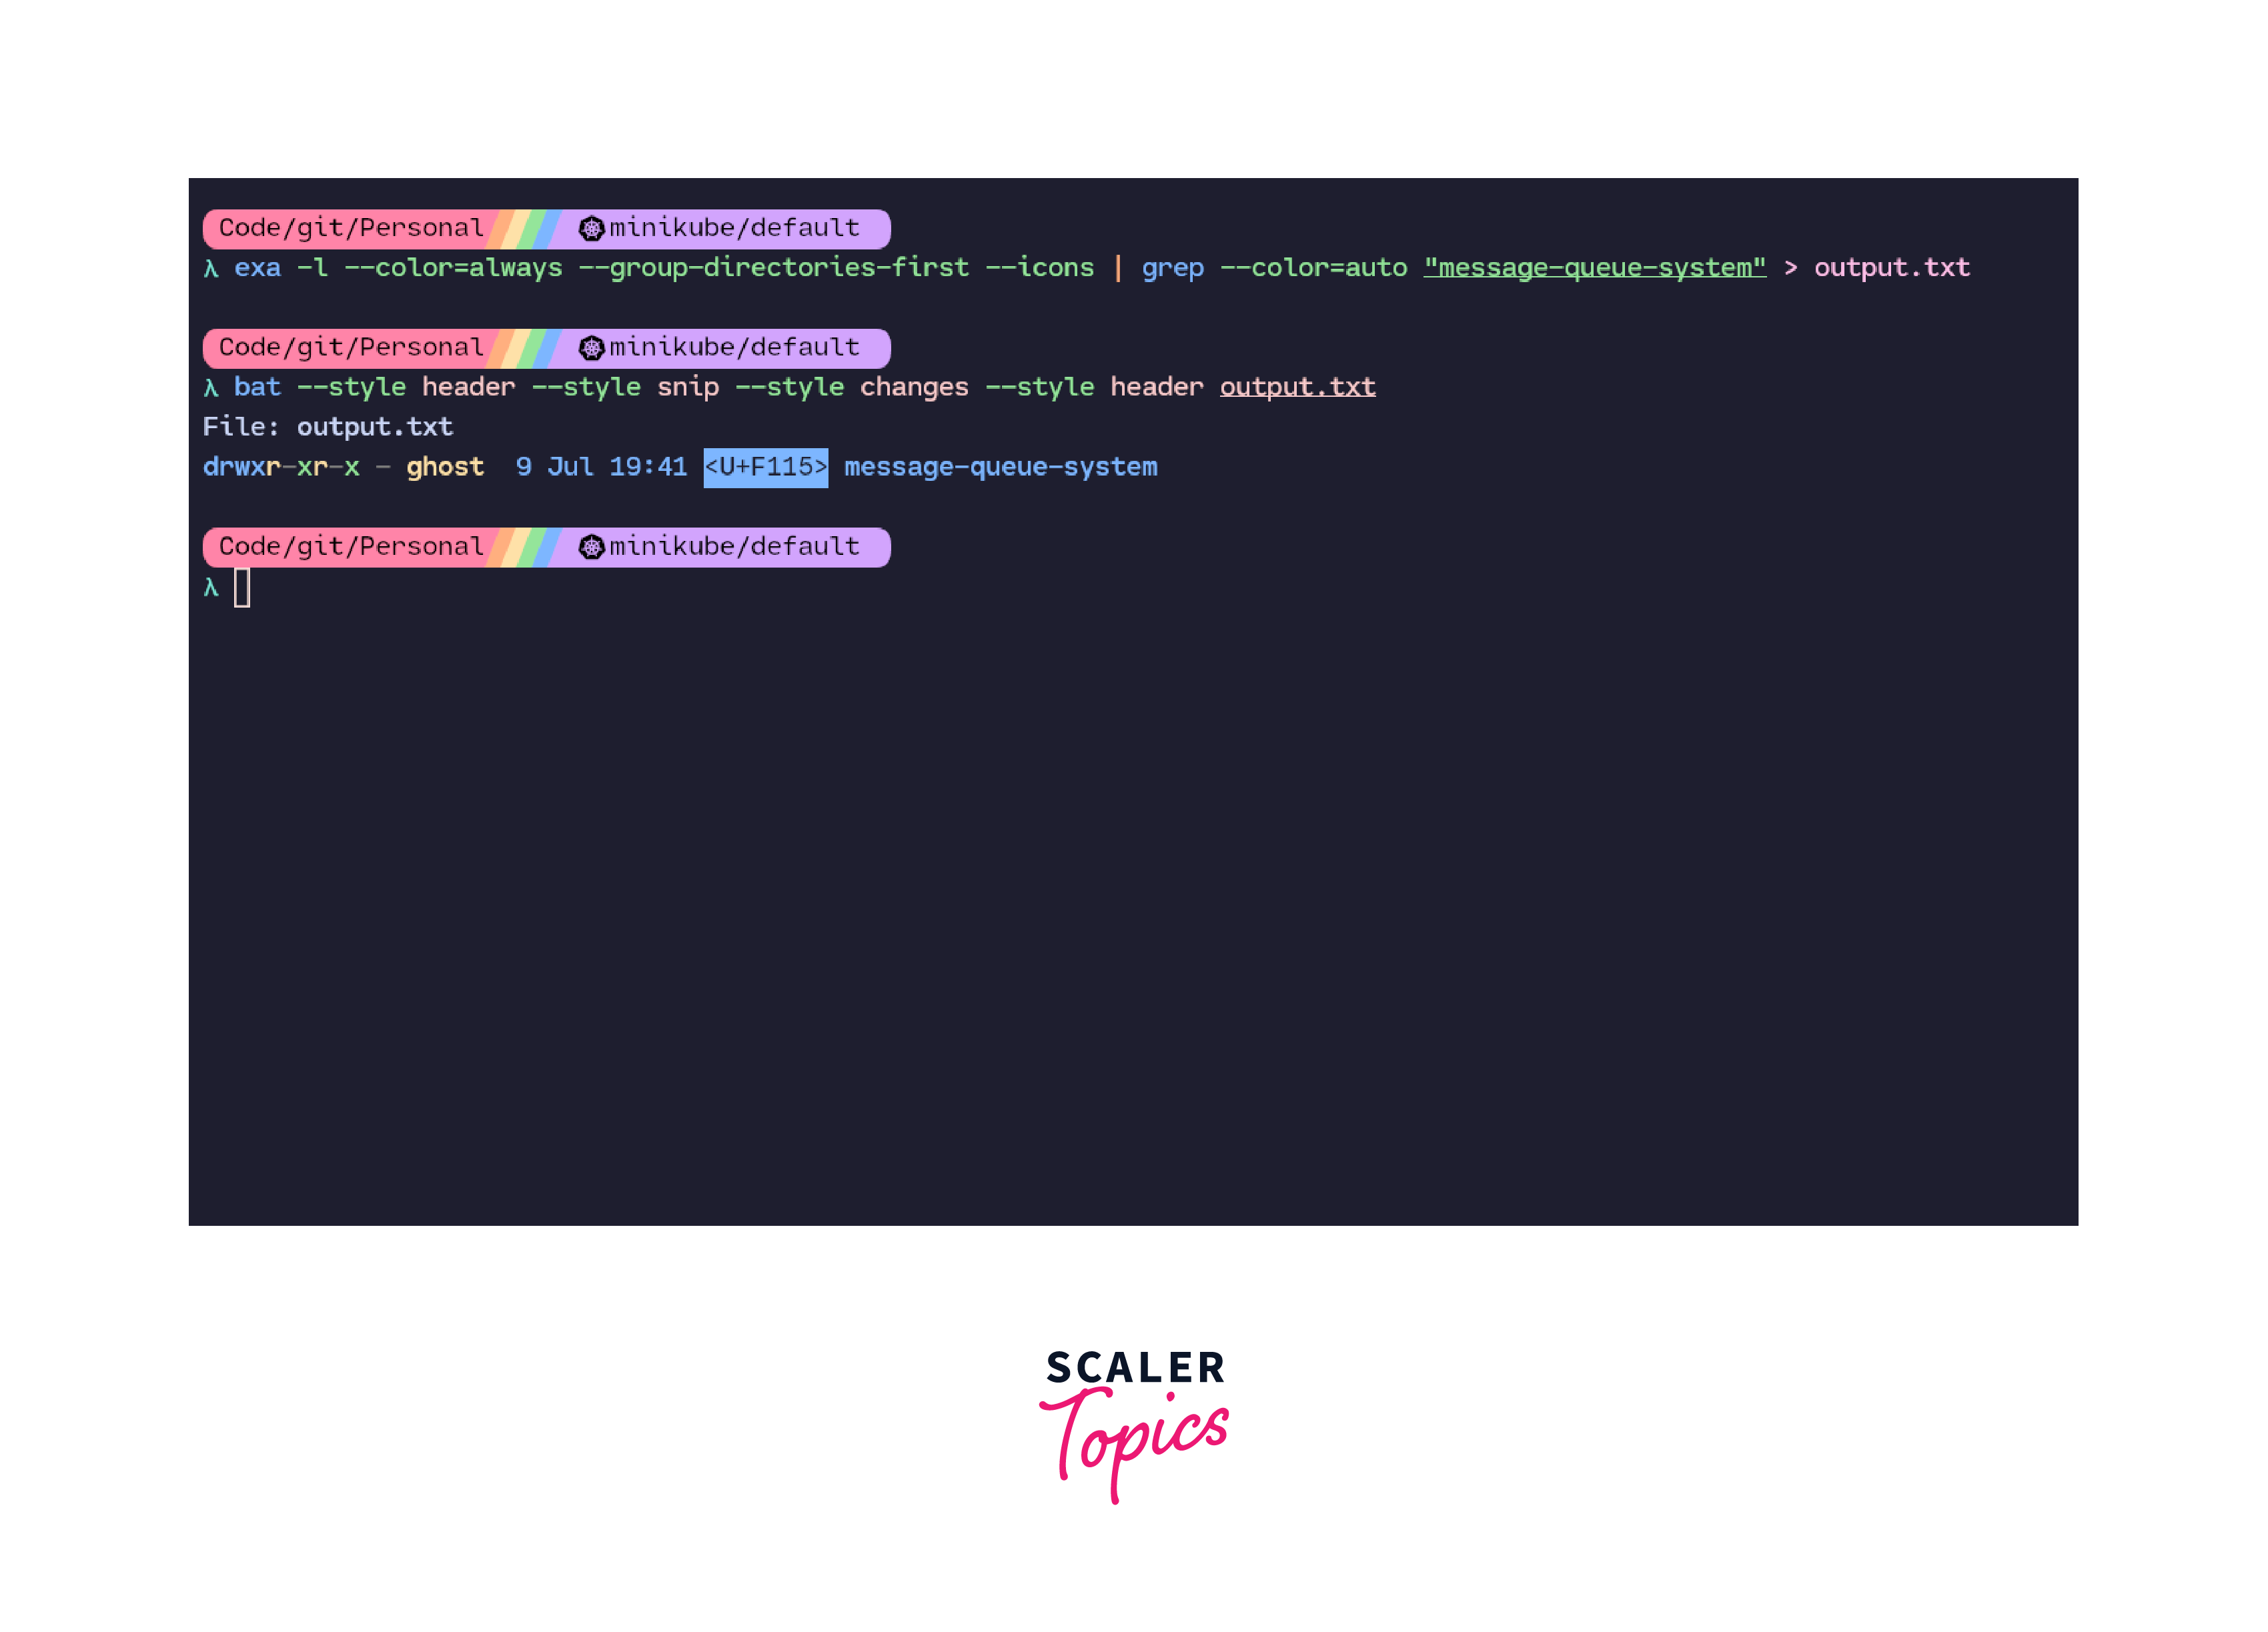
Task: Click the highlighted <U+F115> glyph placeholder
Action: [765, 467]
